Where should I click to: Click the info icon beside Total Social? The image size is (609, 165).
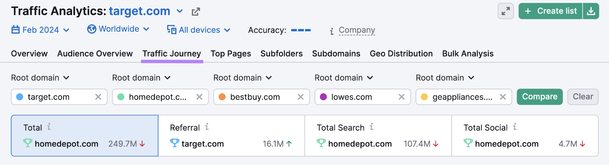pyautogui.click(x=515, y=127)
